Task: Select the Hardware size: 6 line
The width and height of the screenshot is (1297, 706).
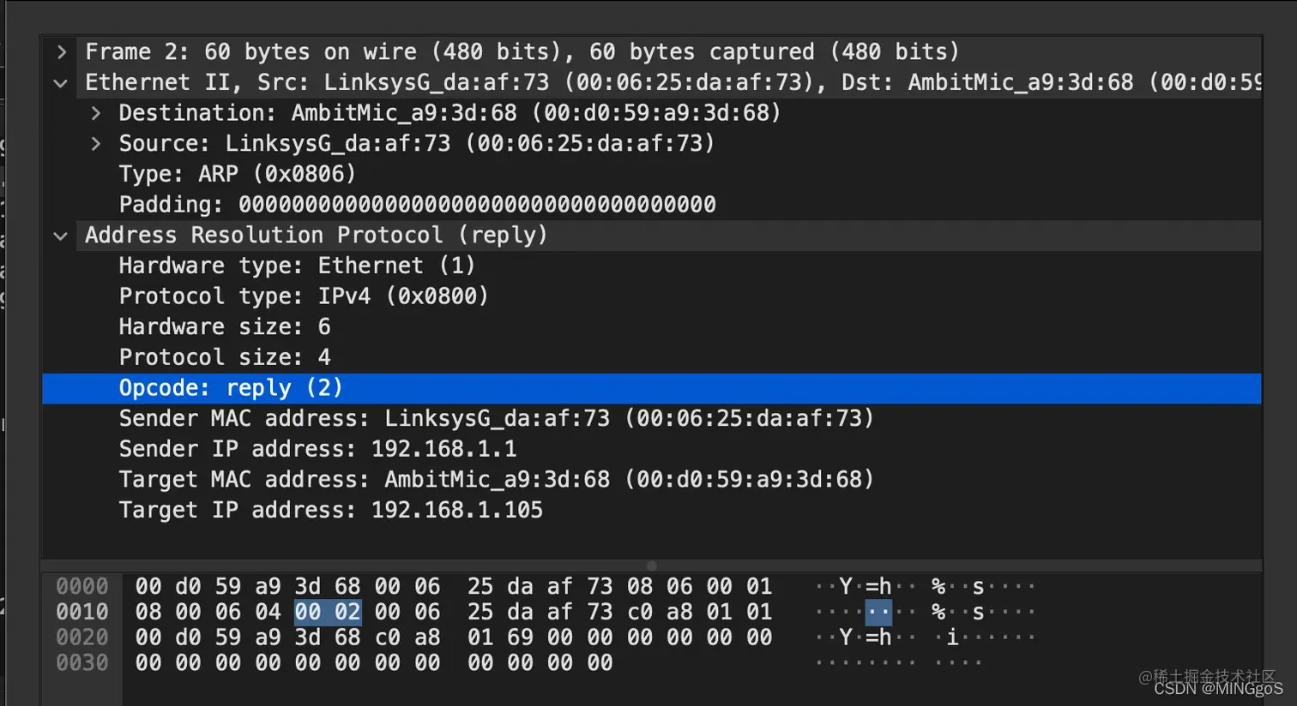Action: coord(652,327)
